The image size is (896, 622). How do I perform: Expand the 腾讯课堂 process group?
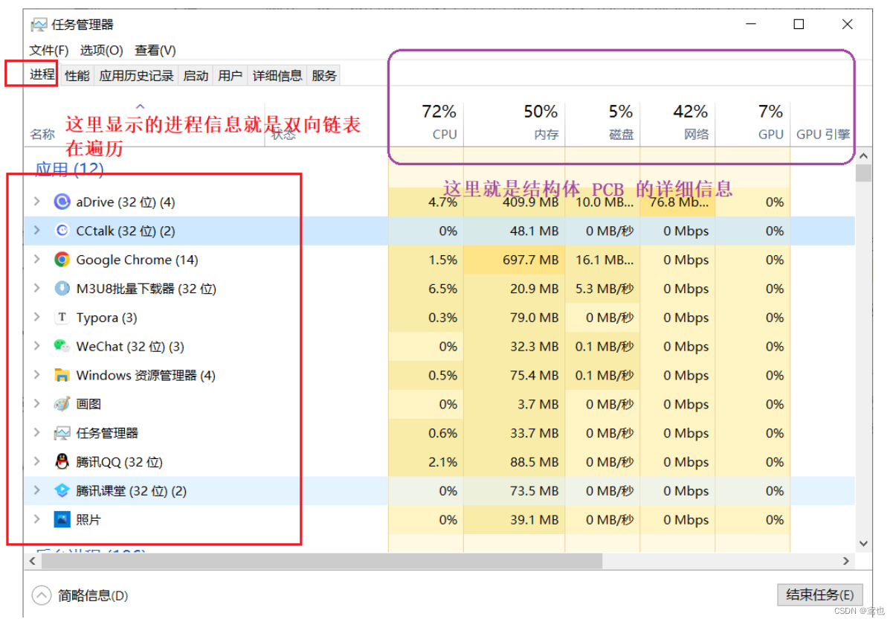tap(37, 491)
